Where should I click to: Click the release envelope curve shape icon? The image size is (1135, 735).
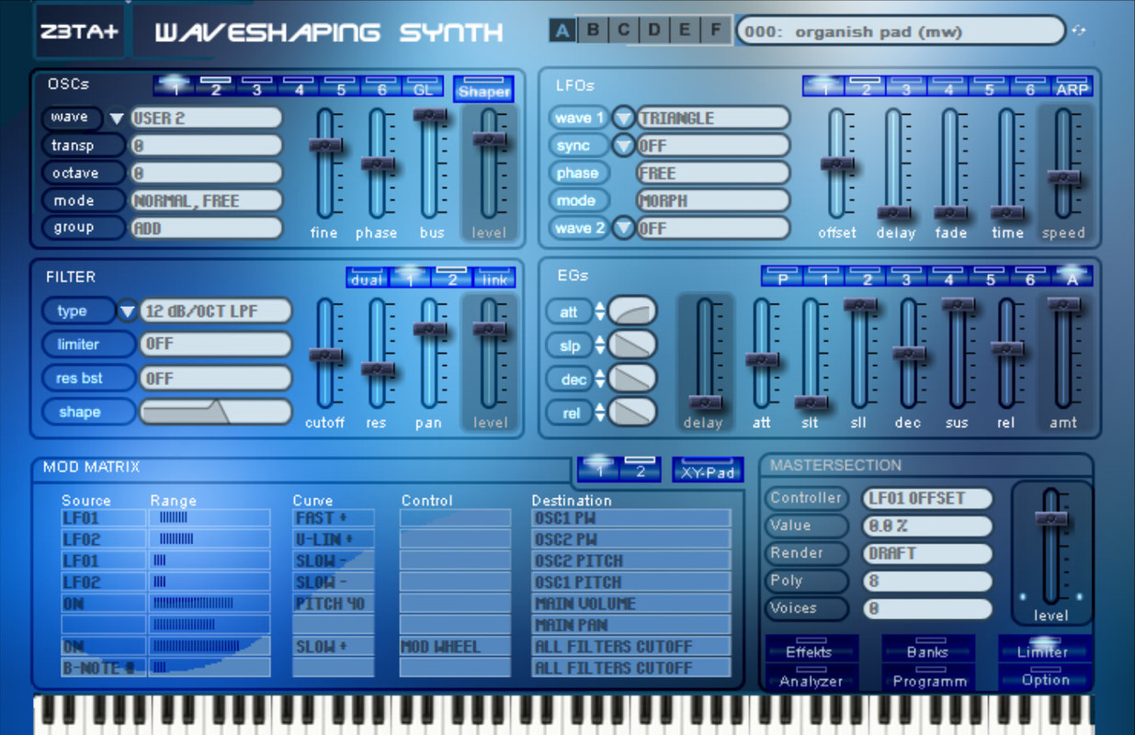point(632,412)
